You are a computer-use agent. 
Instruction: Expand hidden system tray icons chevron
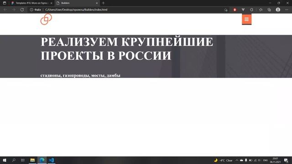tap(237, 160)
